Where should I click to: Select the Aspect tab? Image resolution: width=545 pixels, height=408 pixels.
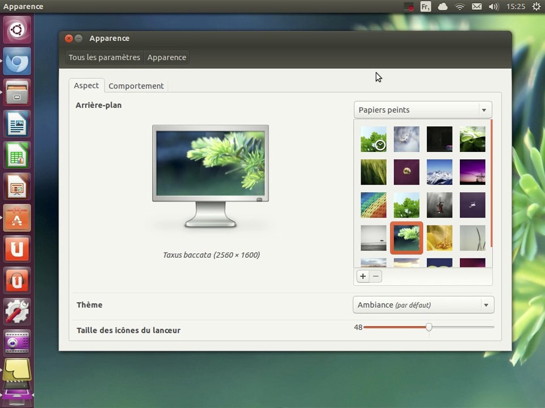[86, 86]
